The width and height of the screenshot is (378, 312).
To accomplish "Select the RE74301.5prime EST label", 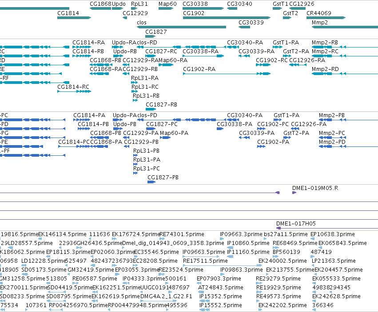I will (182, 234).
